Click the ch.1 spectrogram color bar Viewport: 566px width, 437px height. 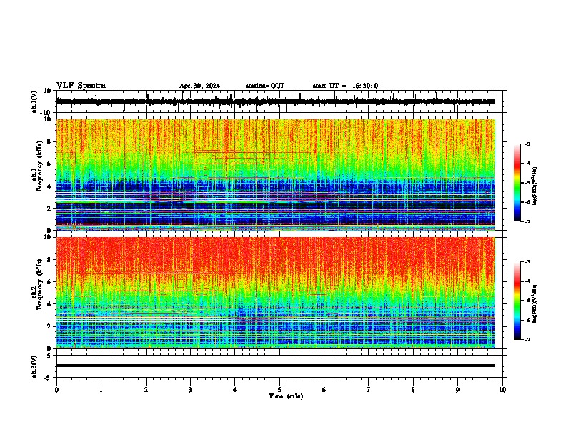517,183
